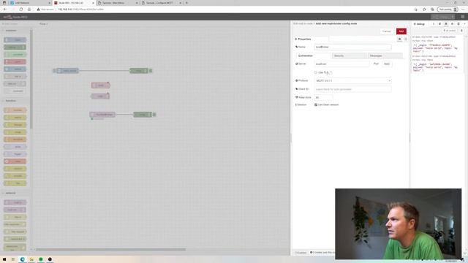Select the status palette node
Image resolution: width=468 pixels, height=263 pixels.
click(15, 69)
